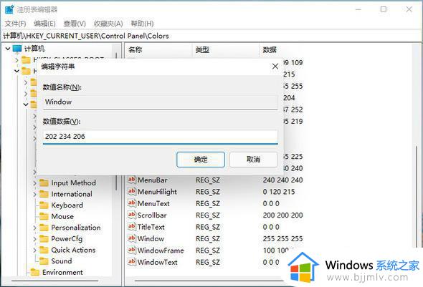Expand the Personalization tree node
This screenshot has width=423, height=287.
pos(34,228)
